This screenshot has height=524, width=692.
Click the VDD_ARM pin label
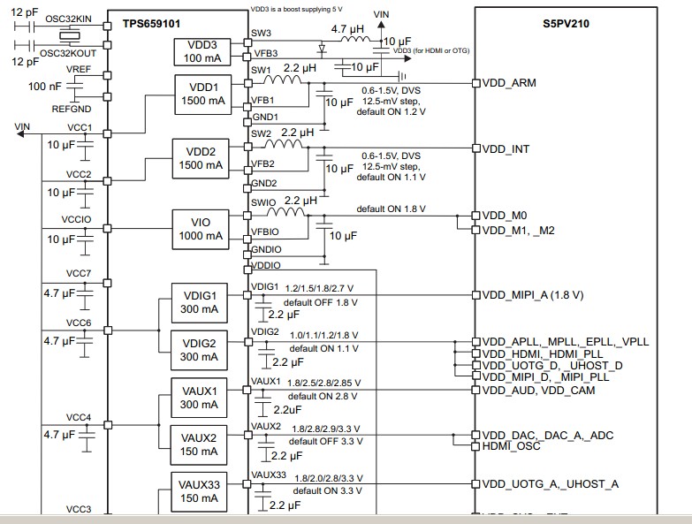tap(509, 83)
